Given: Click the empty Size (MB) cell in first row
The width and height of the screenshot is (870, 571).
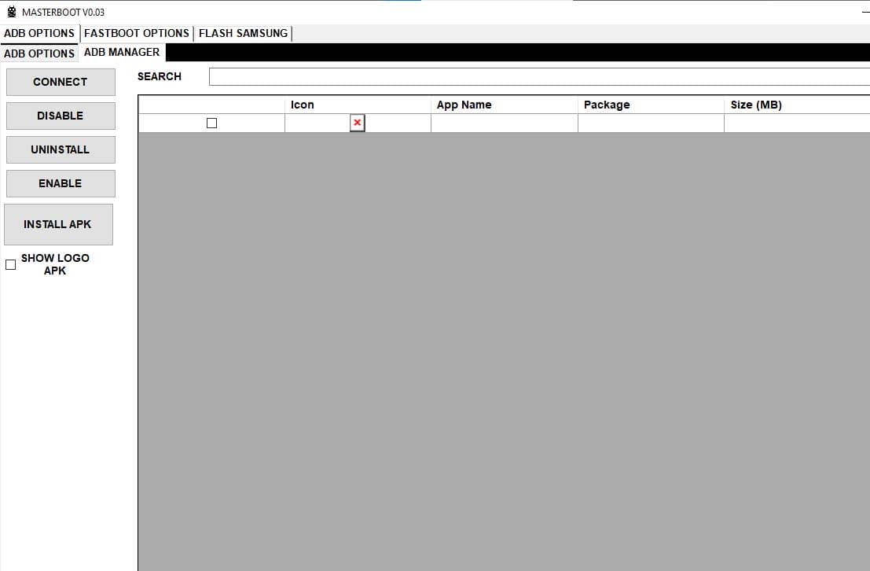Looking at the screenshot, I should pos(798,123).
